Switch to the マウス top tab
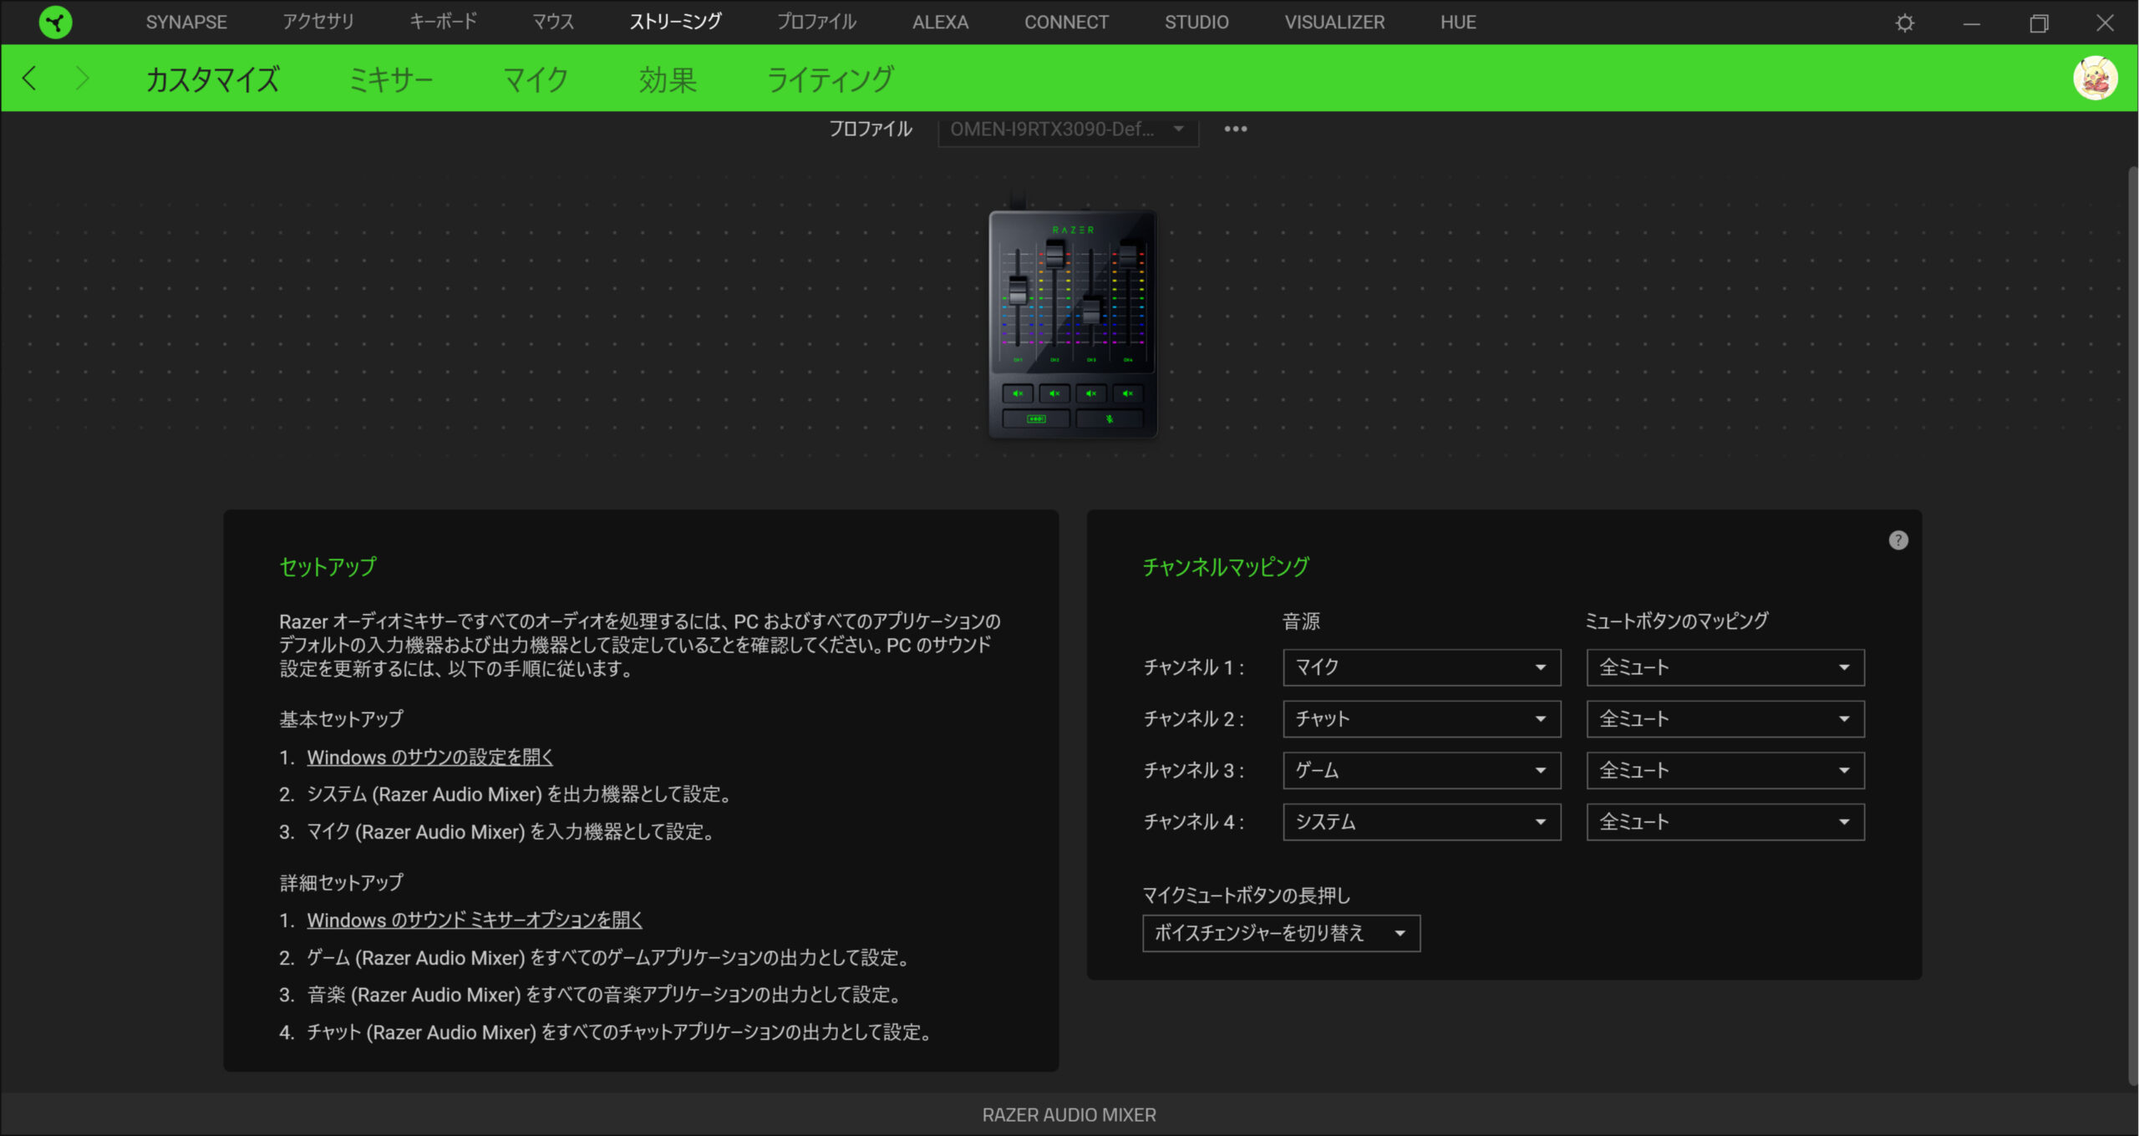The height and width of the screenshot is (1136, 2139). 553,23
